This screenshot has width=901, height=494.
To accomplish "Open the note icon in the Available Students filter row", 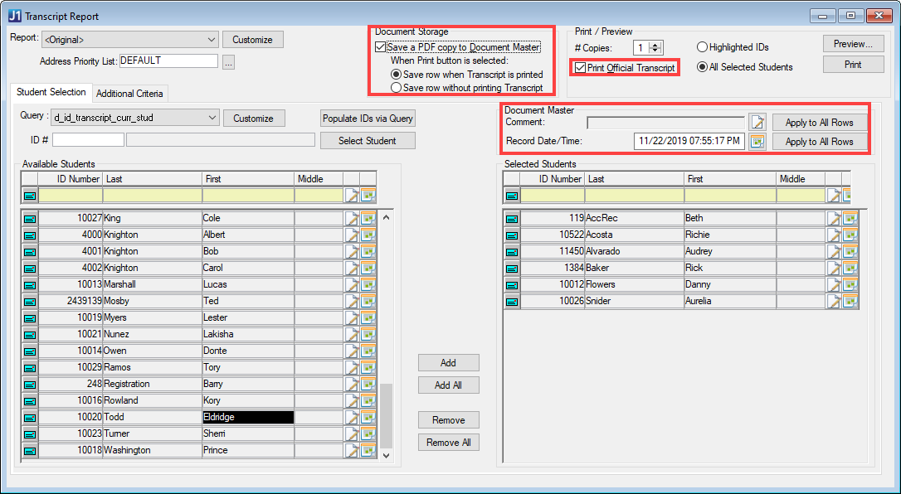I will [x=351, y=196].
